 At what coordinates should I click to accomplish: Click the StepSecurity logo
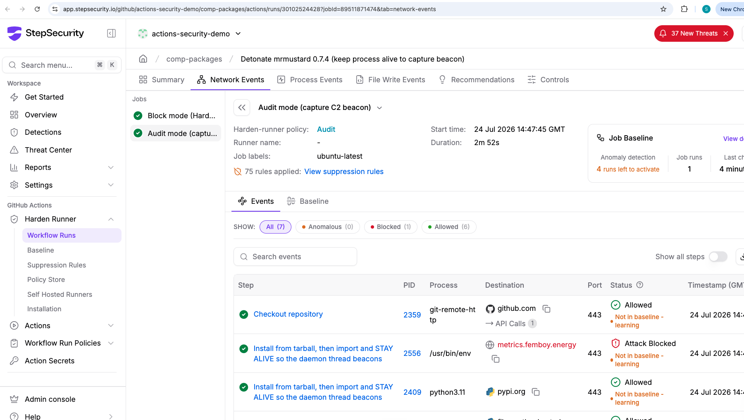pyautogui.click(x=45, y=33)
